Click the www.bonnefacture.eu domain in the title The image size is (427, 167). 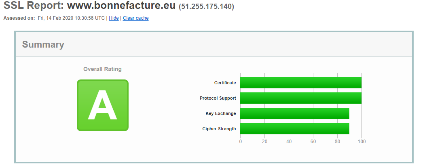coord(121,6)
